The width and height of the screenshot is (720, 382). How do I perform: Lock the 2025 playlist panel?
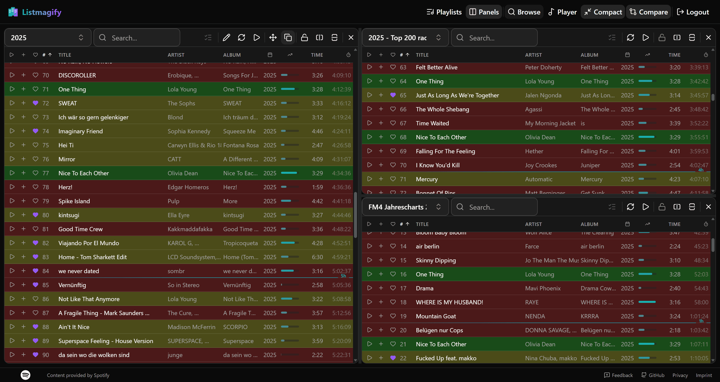[304, 37]
